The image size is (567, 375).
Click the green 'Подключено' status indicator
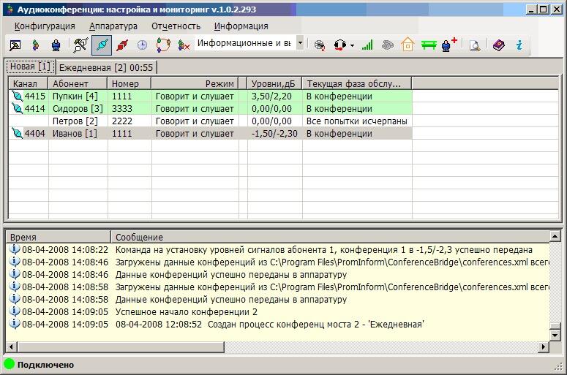9,364
